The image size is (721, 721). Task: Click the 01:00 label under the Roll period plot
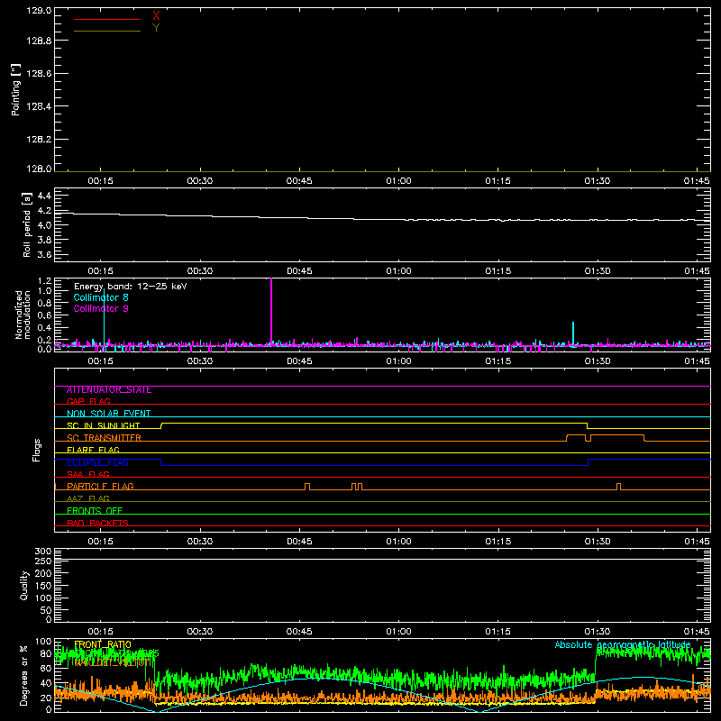[x=398, y=271]
